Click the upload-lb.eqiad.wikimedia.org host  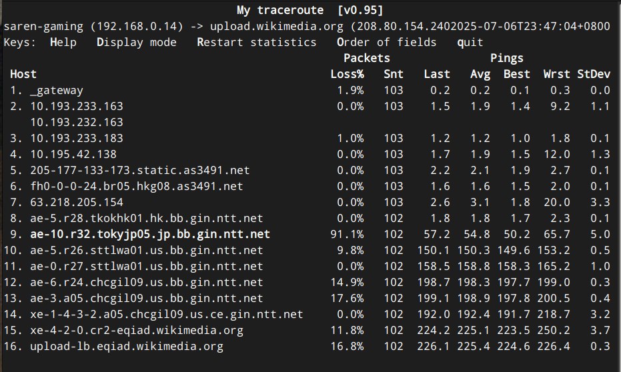(127, 346)
